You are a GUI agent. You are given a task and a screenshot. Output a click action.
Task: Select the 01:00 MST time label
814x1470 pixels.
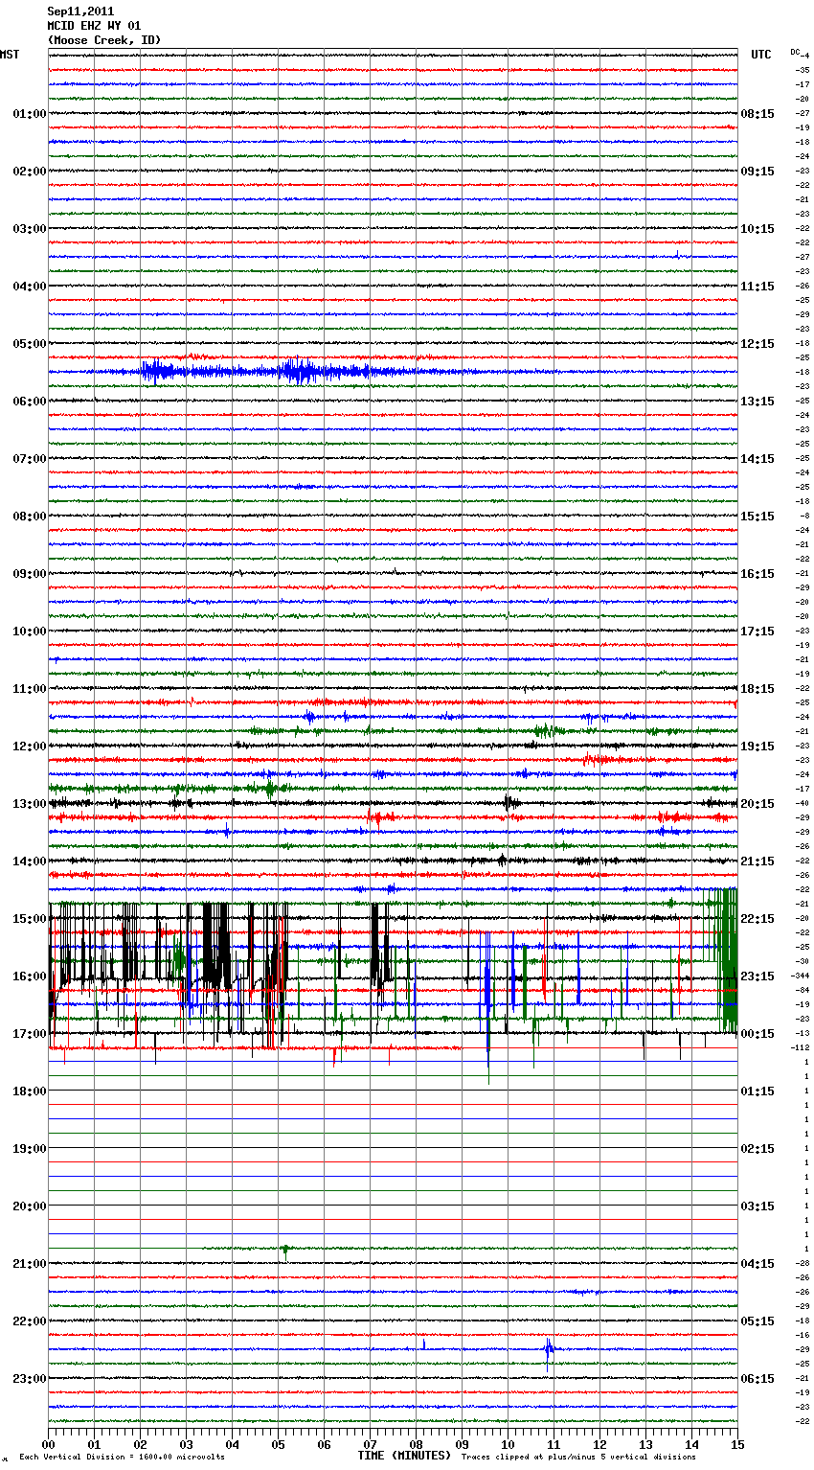(x=30, y=114)
